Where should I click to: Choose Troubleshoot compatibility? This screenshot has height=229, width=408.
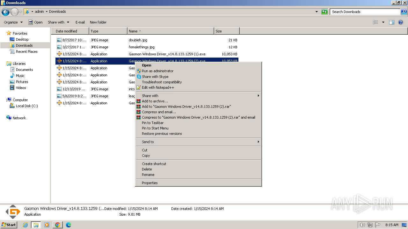(198, 82)
